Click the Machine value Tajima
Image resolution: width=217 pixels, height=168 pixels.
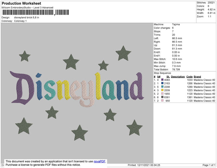pyautogui.click(x=176, y=24)
